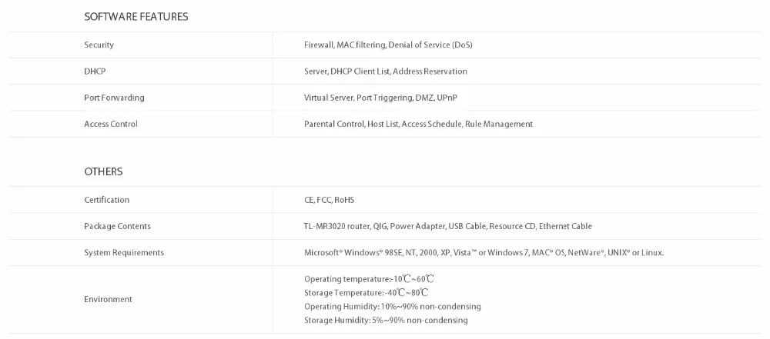Click the DHCP row label
The height and width of the screenshot is (339, 770).
coord(95,71)
